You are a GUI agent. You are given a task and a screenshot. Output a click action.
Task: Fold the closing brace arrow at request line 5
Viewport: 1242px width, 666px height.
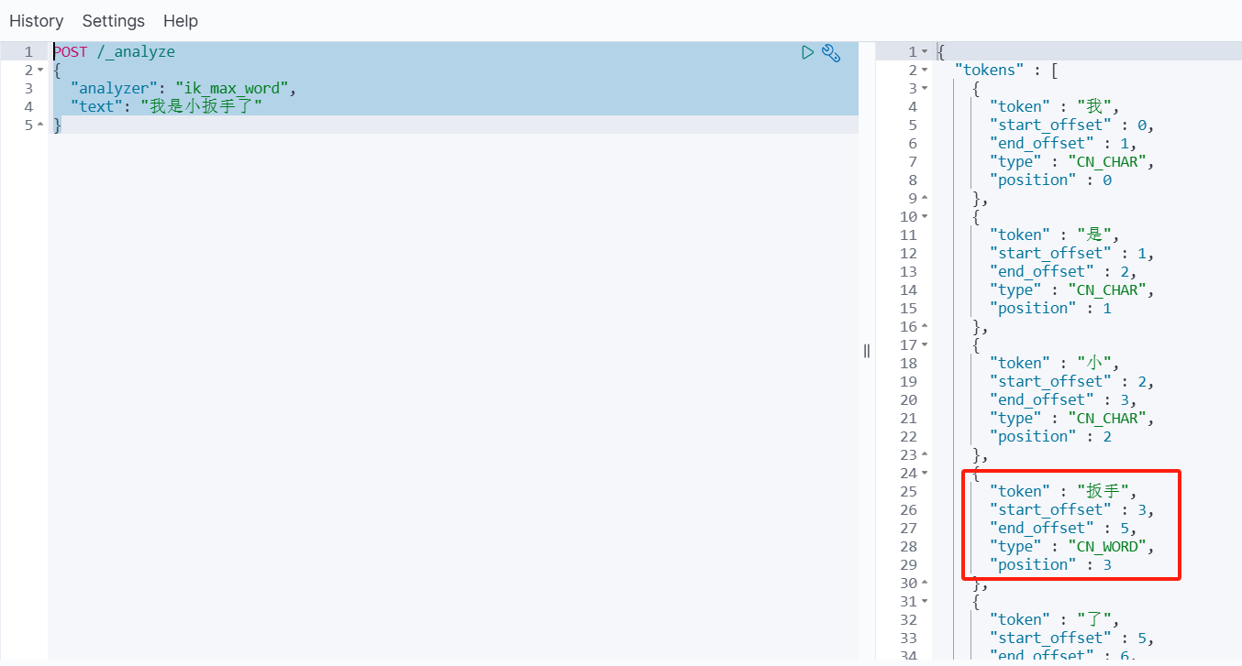pyautogui.click(x=40, y=126)
